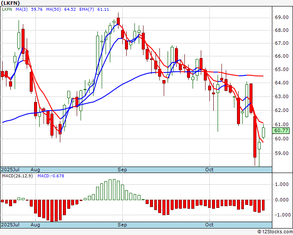Click the Sep label on the MACD axis
Image resolution: width=293 pixels, height=235 pixels.
click(122, 225)
